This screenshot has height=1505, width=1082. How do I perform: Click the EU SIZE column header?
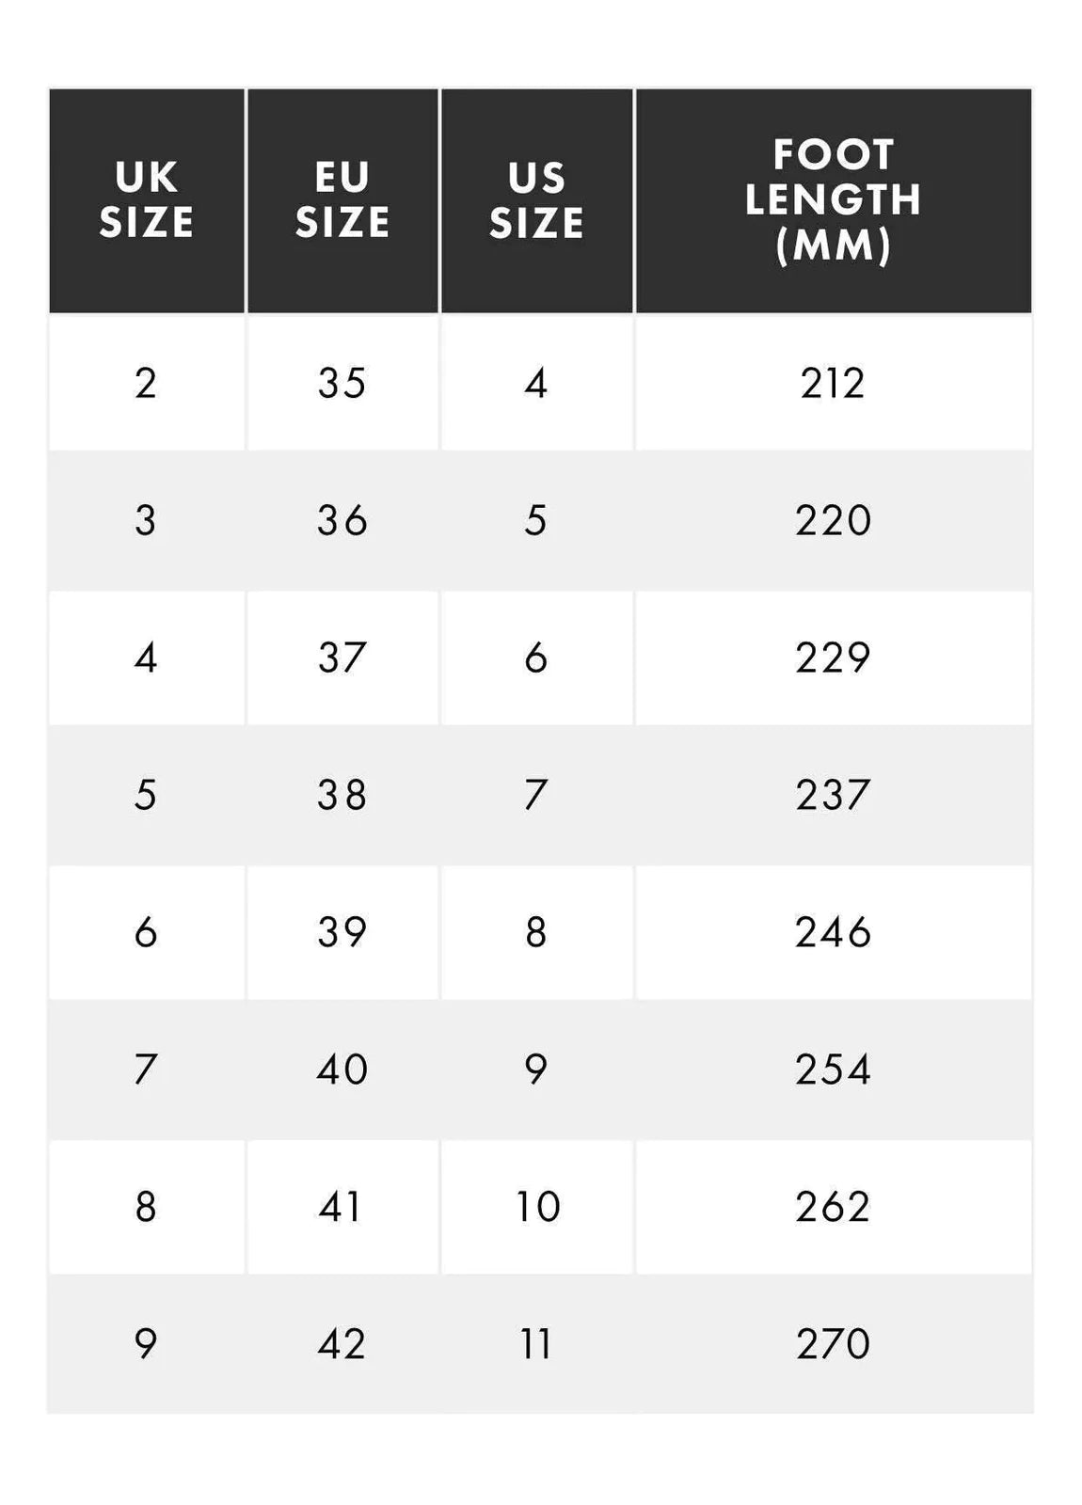[x=342, y=200]
